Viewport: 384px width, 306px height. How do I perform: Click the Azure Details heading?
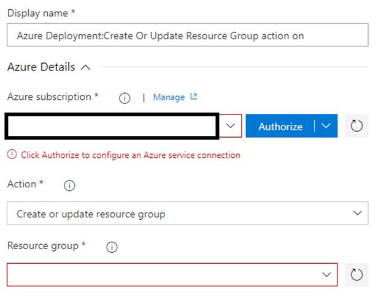pyautogui.click(x=41, y=67)
